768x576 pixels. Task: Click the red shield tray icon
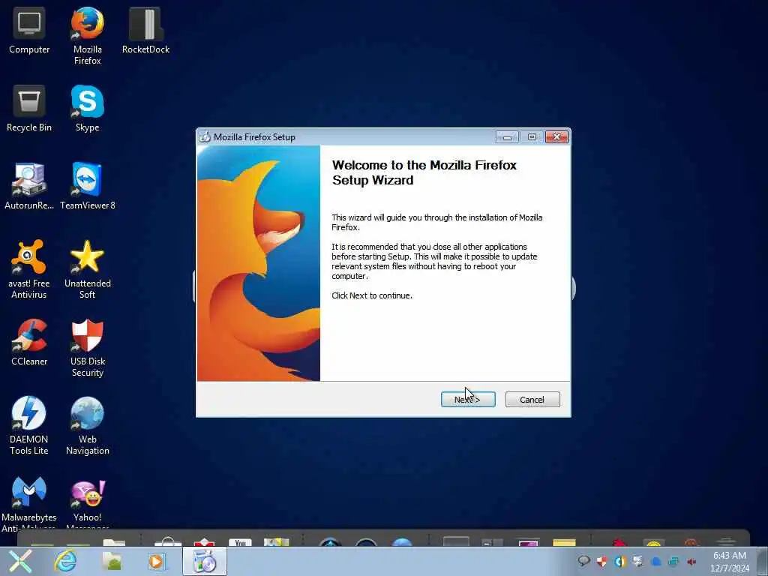click(602, 561)
